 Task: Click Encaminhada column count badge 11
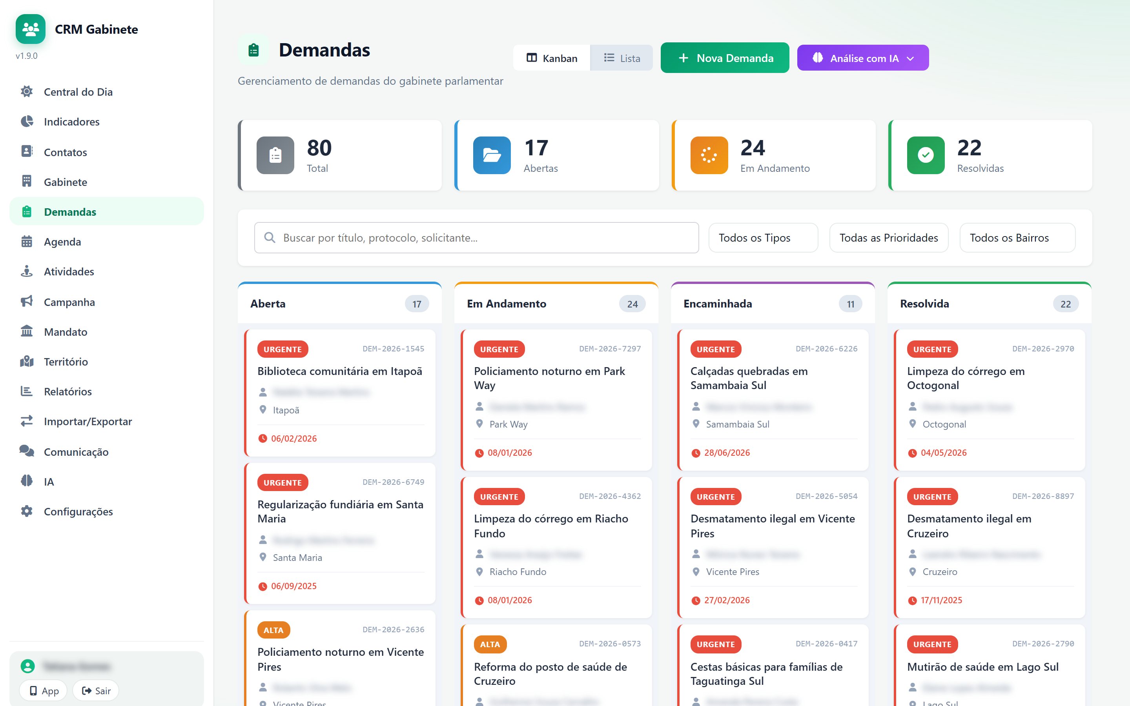[850, 304]
